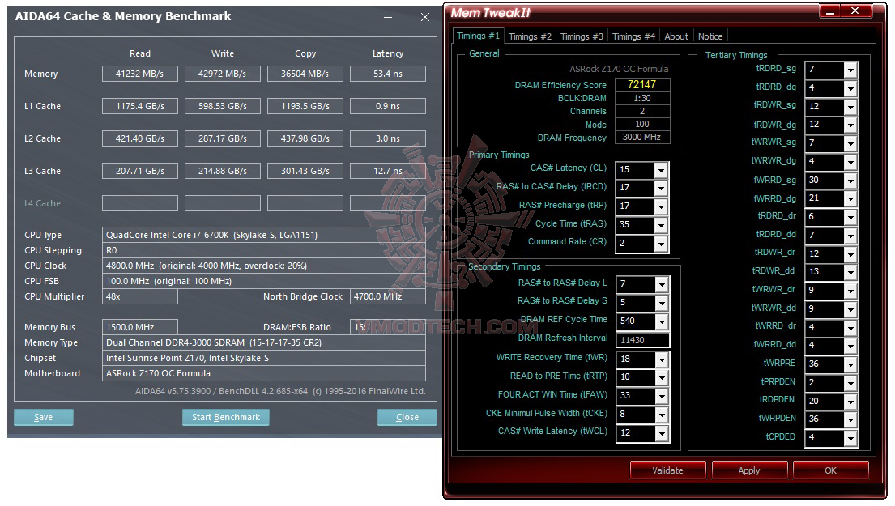Open the tCPDED dropdown
The width and height of the screenshot is (895, 506).
[850, 437]
